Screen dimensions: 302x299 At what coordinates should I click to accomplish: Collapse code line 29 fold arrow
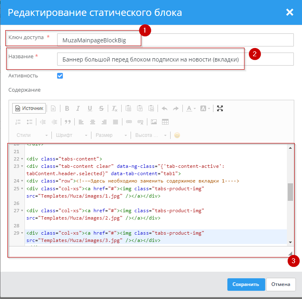click(x=22, y=233)
